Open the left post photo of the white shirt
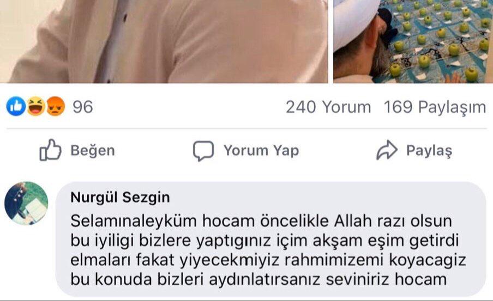 click(x=164, y=41)
